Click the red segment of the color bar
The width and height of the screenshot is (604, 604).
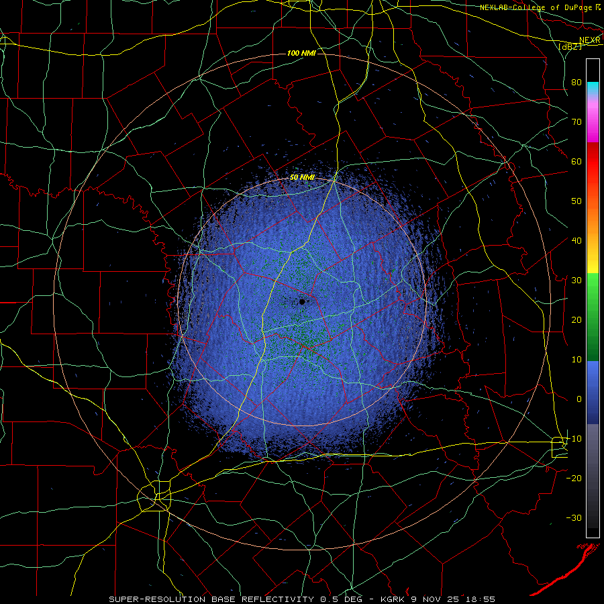tap(593, 162)
